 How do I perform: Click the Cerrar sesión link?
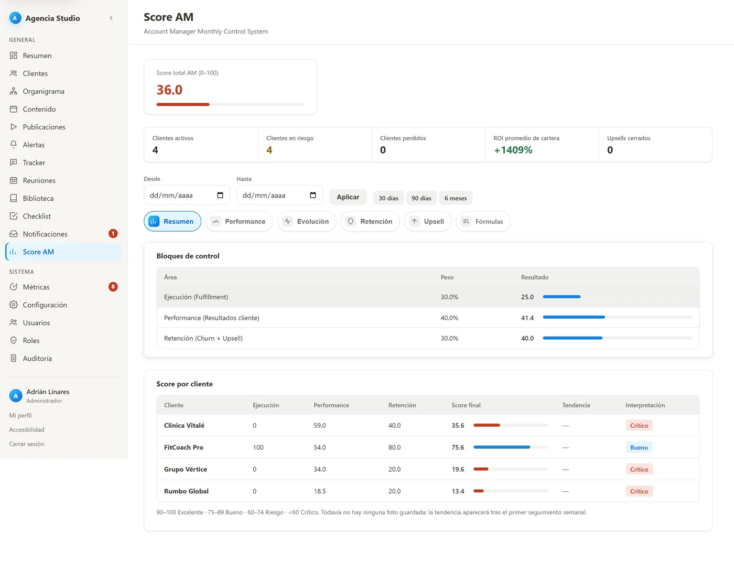[27, 443]
